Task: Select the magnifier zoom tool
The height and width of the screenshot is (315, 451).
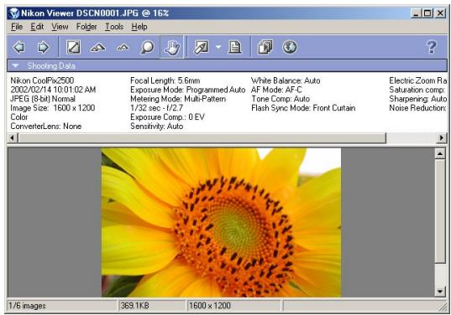Action: (x=147, y=48)
